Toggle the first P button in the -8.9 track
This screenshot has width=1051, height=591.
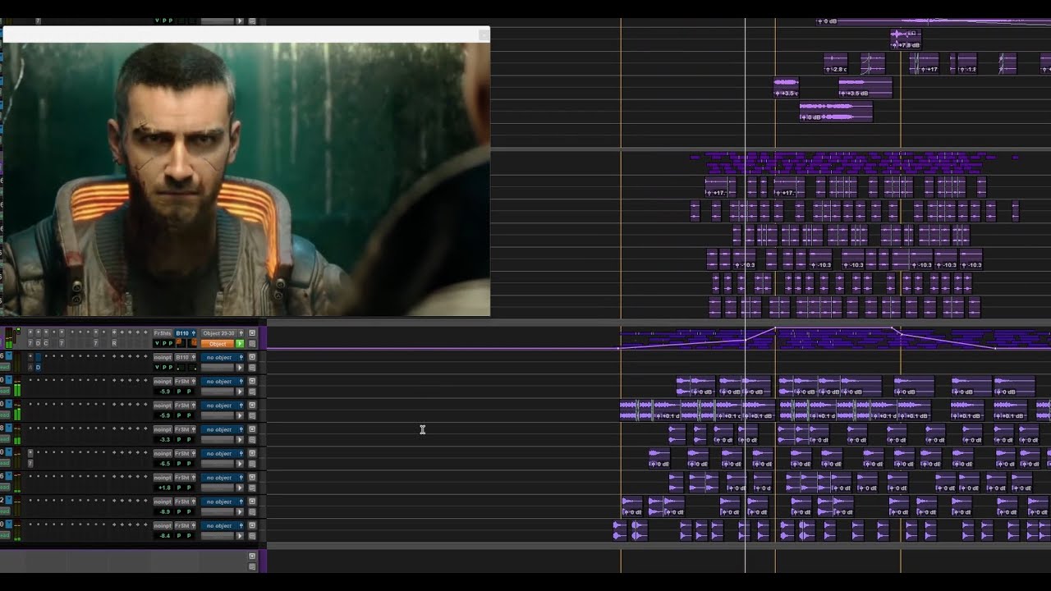(x=179, y=511)
